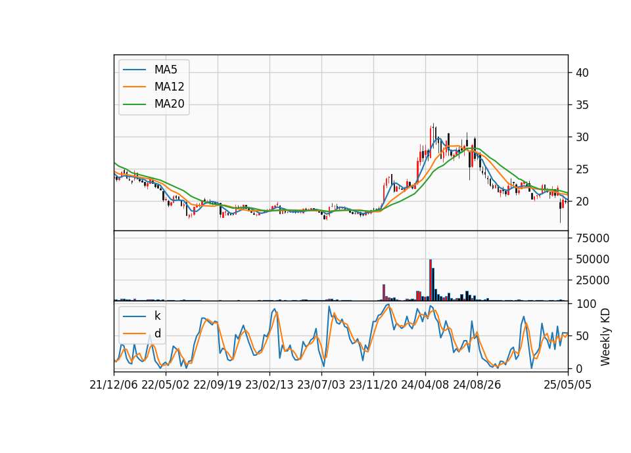Click the 23/11/20 date axis label
This screenshot has height=453, width=631.
373,385
